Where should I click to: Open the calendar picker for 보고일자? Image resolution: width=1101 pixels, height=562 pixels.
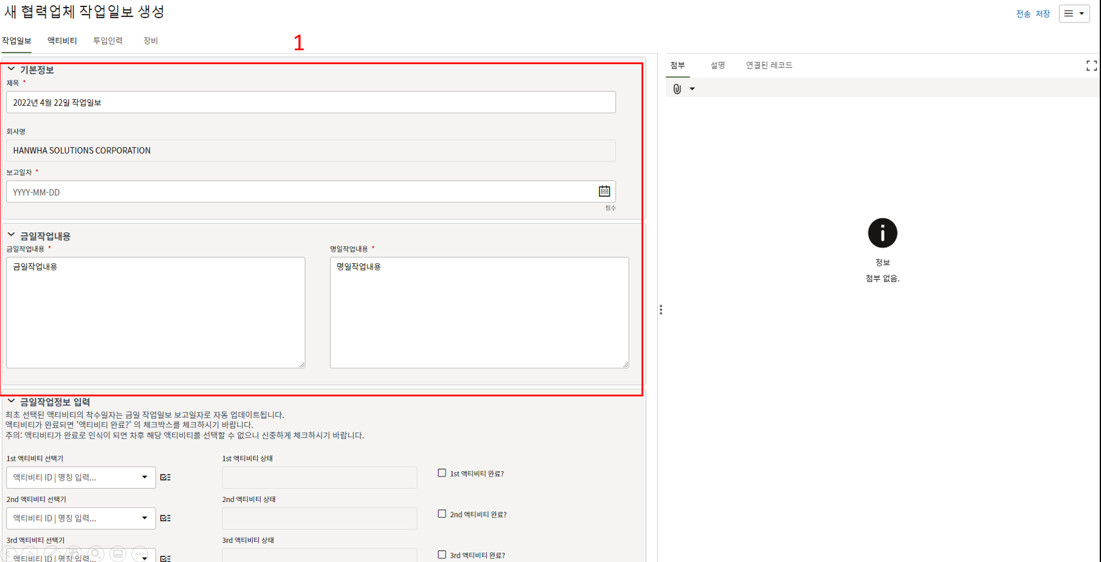604,191
